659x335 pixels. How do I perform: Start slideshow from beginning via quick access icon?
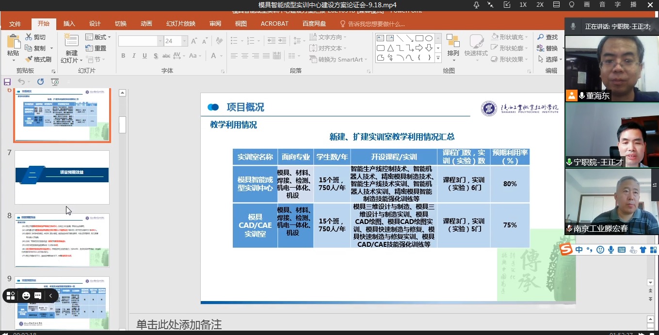click(55, 82)
